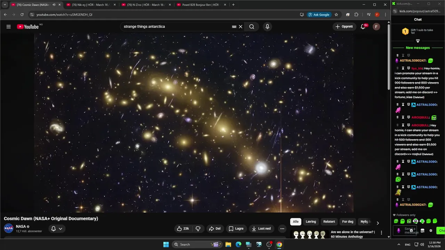
Task: Close the Cosmic Dawn tab
Action: point(59,5)
